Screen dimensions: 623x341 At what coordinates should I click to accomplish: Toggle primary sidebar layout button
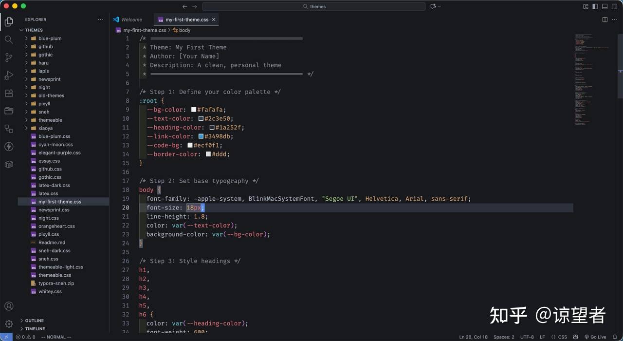(595, 6)
